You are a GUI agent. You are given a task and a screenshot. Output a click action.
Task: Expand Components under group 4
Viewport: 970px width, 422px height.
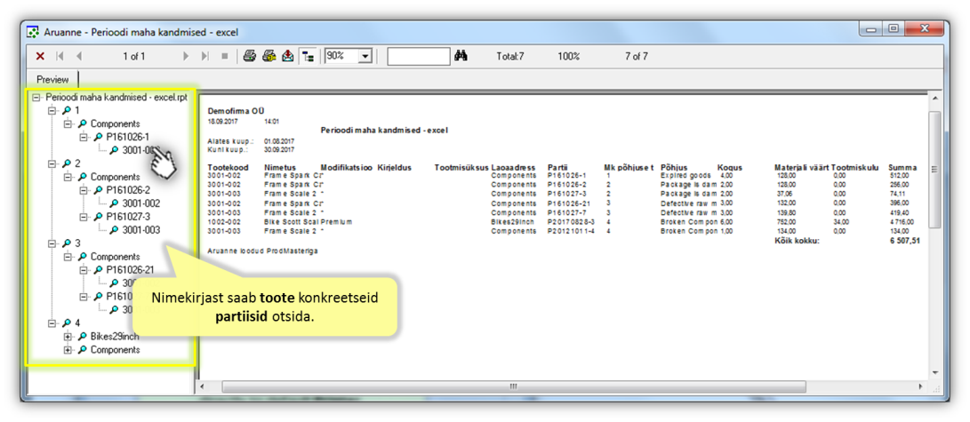point(68,350)
